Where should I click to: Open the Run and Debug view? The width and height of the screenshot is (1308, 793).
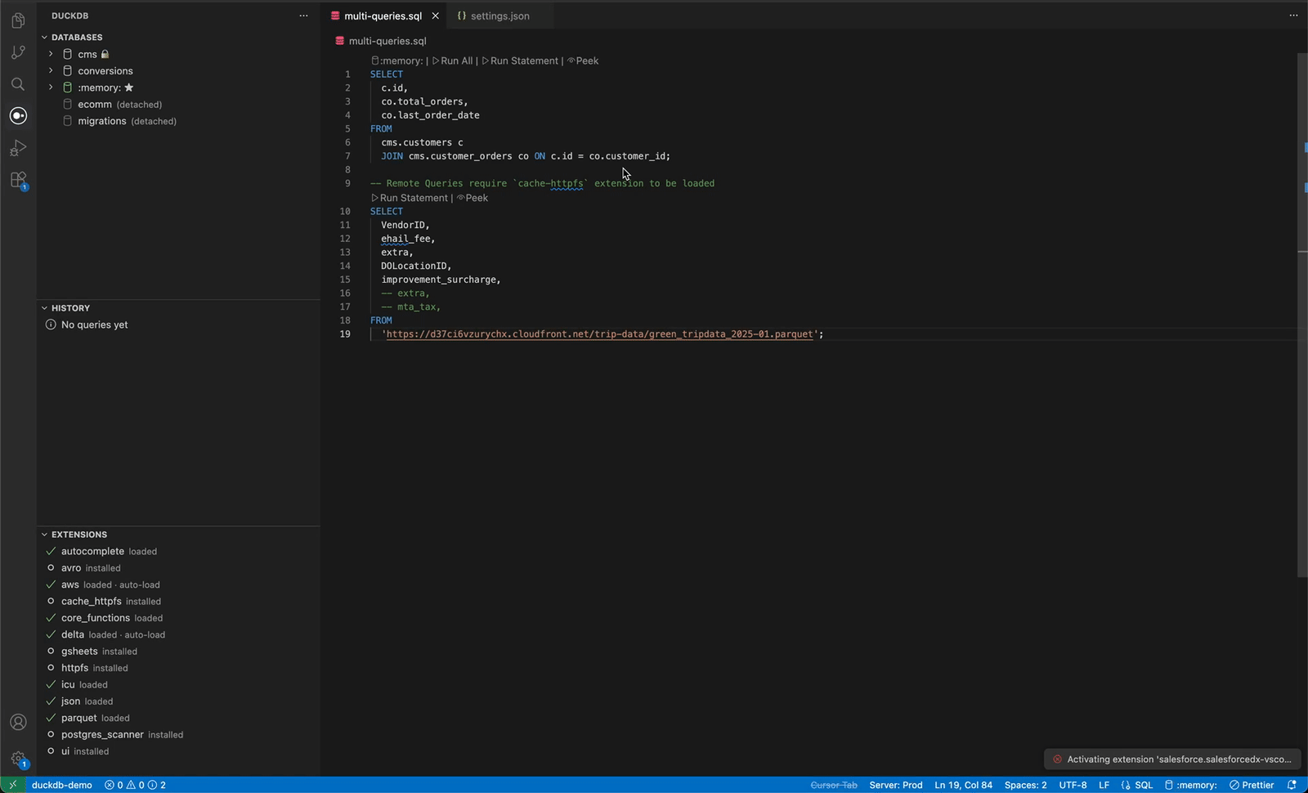click(x=18, y=148)
